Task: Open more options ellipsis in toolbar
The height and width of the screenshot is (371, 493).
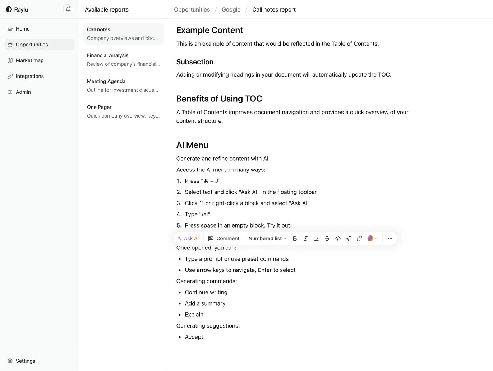Action: pyautogui.click(x=390, y=238)
